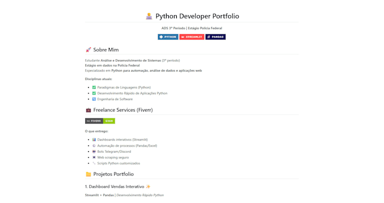Click Web scraping seguro list item
This screenshot has width=384, height=203.
(x=113, y=157)
